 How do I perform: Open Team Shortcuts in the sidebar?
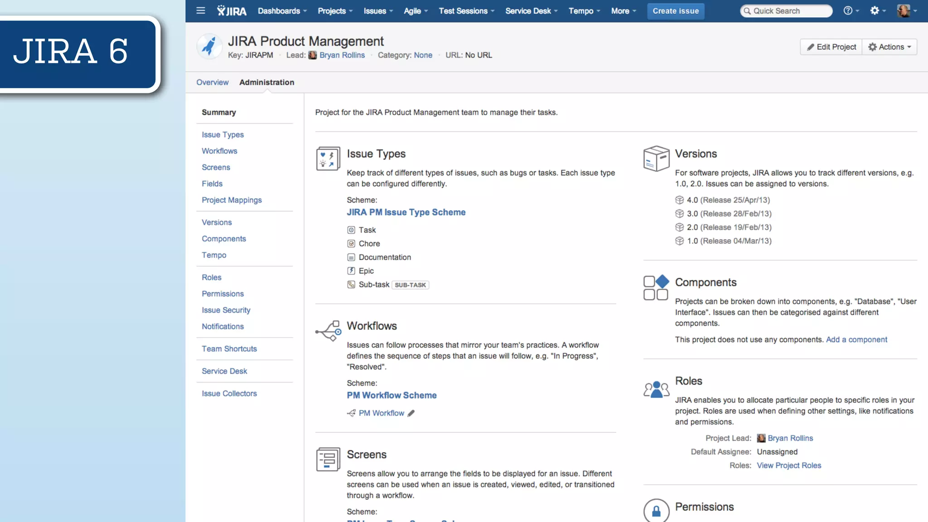(229, 348)
